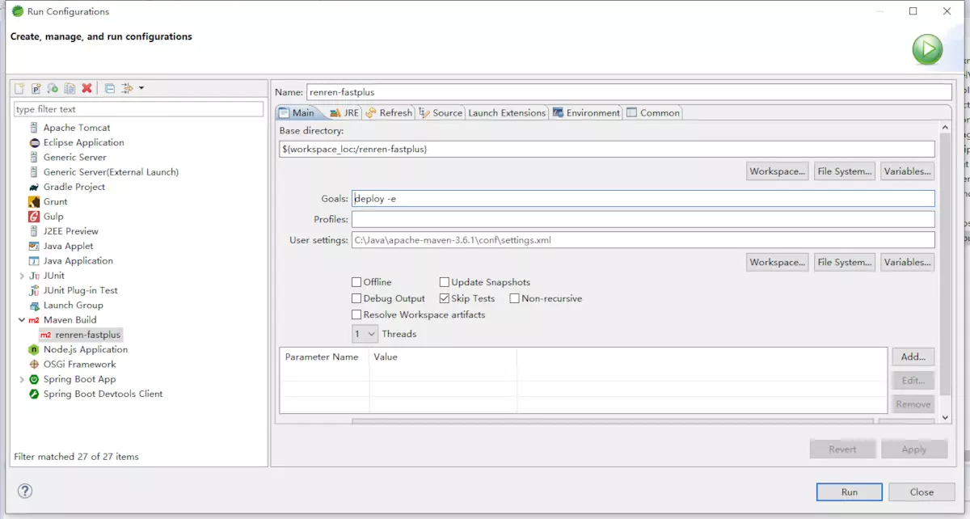970x519 pixels.
Task: Click the Java Applet icon
Action: (34, 246)
